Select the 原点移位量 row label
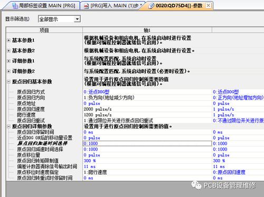 coord(29,155)
